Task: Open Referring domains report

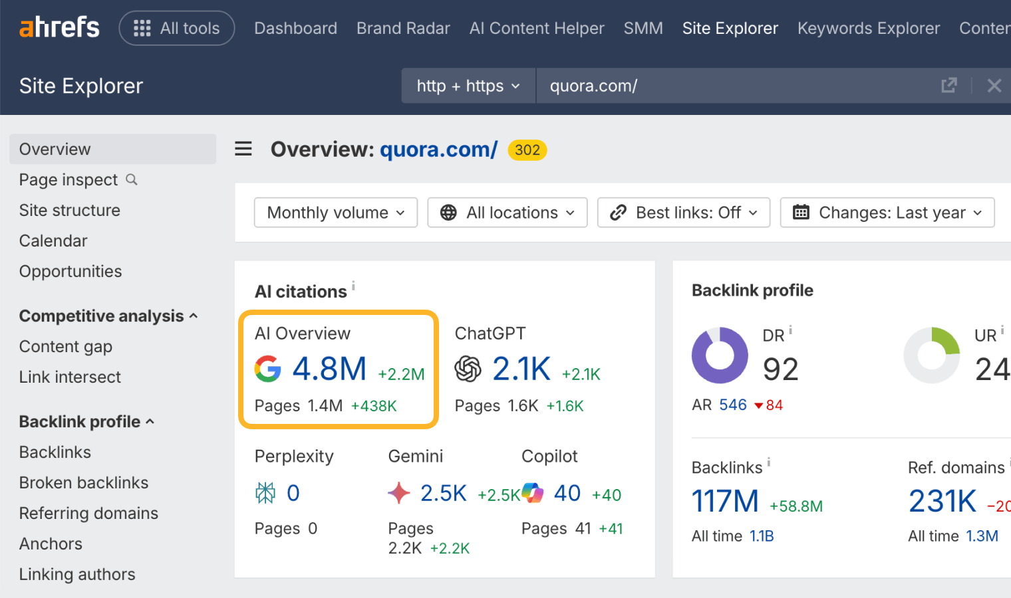Action: 88,513
